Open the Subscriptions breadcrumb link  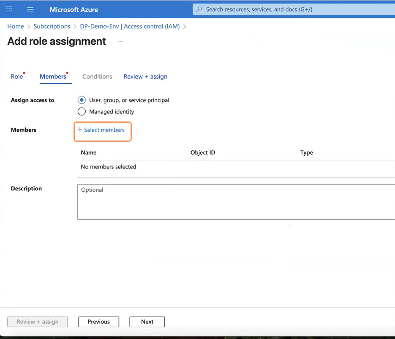[52, 26]
